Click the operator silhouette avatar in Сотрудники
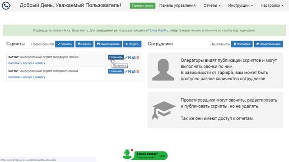Screen dimensions: 289x162 point(163,70)
